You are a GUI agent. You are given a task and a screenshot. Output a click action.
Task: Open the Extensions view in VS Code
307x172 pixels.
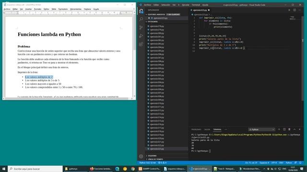[141, 44]
